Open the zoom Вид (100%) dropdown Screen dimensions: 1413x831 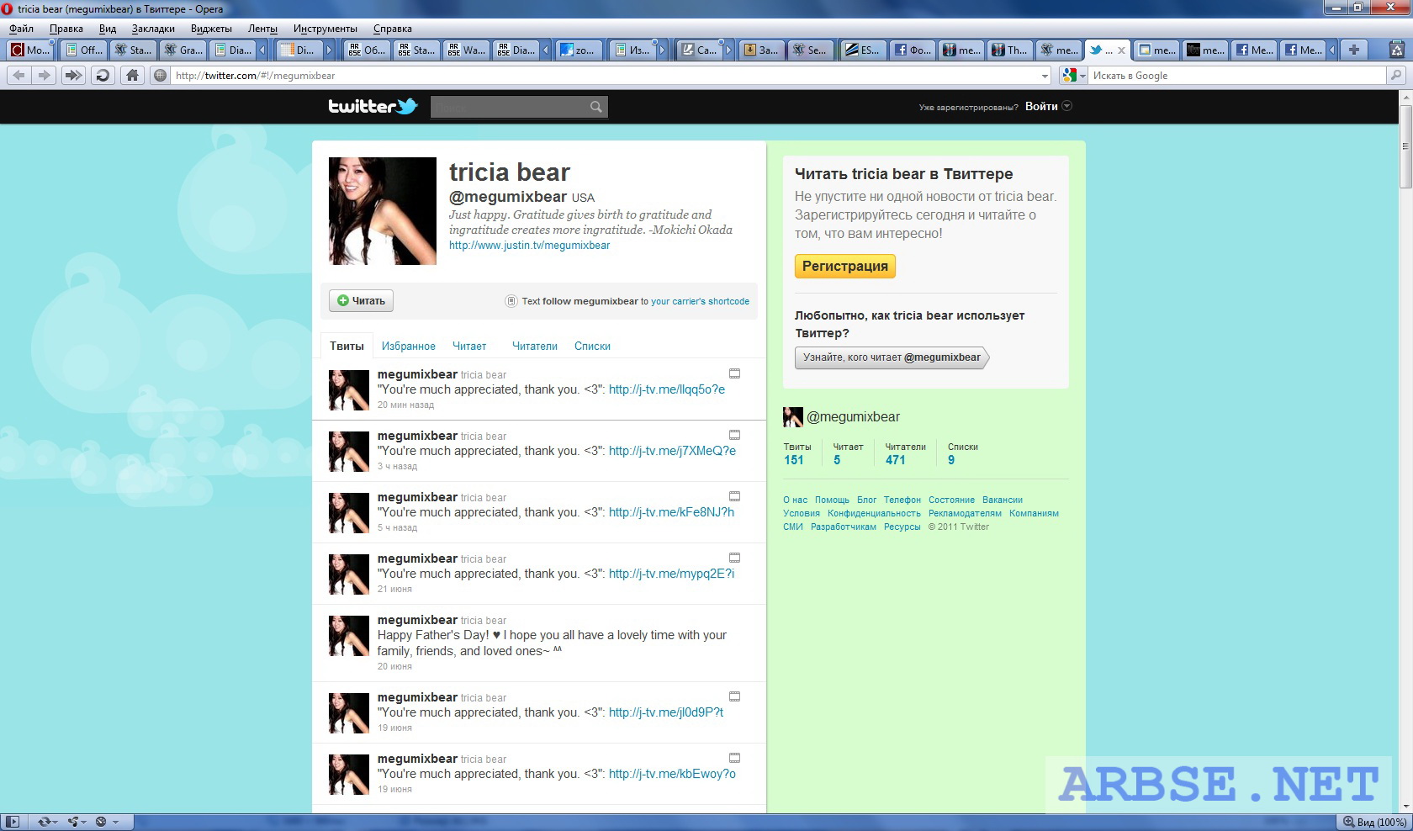pyautogui.click(x=1374, y=822)
